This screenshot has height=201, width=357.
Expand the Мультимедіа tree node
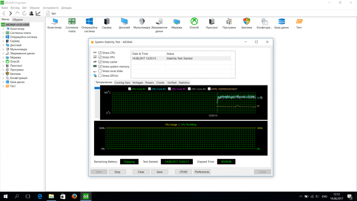pos(3,50)
